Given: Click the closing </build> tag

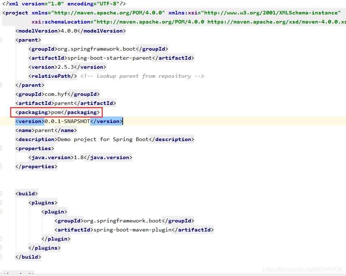Looking at the screenshot, I should (28, 257).
